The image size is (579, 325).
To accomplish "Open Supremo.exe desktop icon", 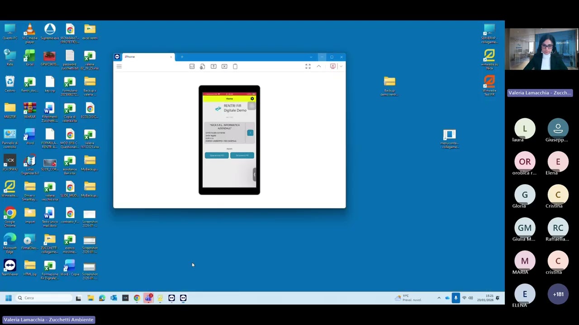I will pyautogui.click(x=50, y=32).
